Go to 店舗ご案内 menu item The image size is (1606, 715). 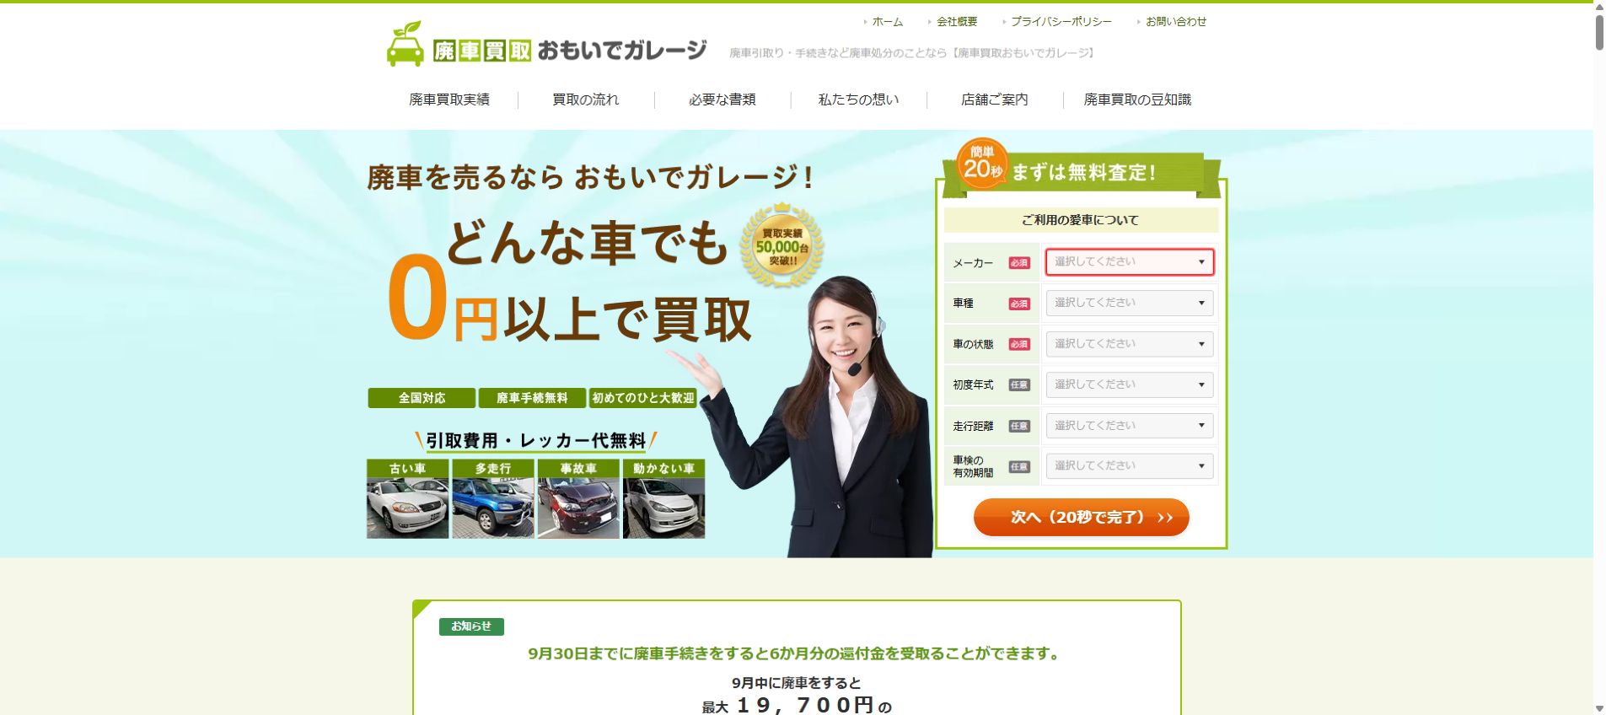point(995,99)
